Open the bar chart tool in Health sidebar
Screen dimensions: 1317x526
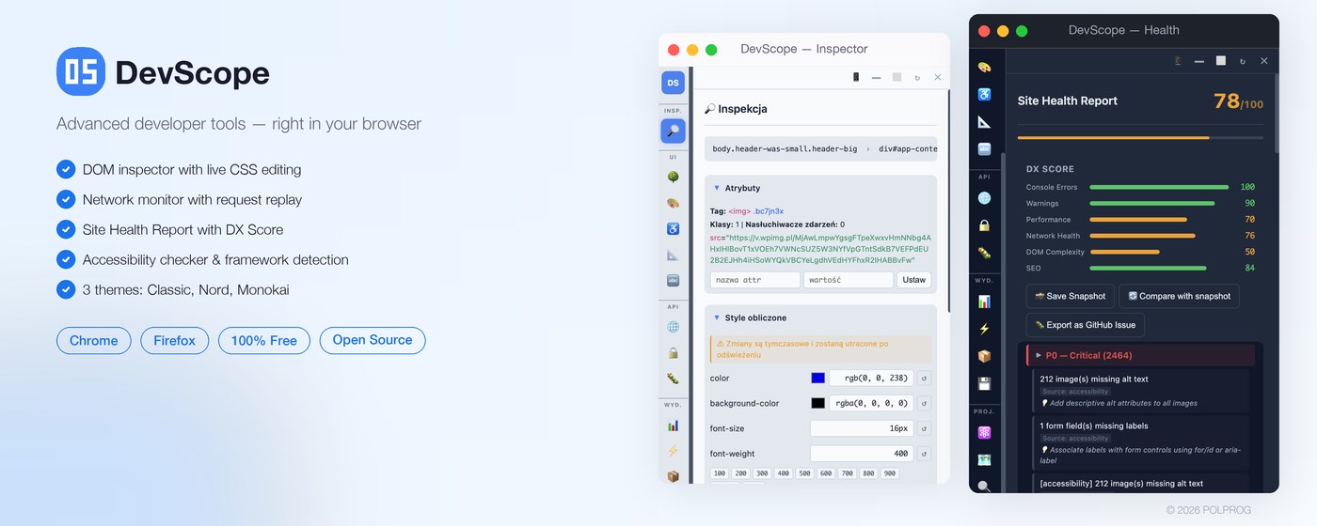[x=984, y=302]
